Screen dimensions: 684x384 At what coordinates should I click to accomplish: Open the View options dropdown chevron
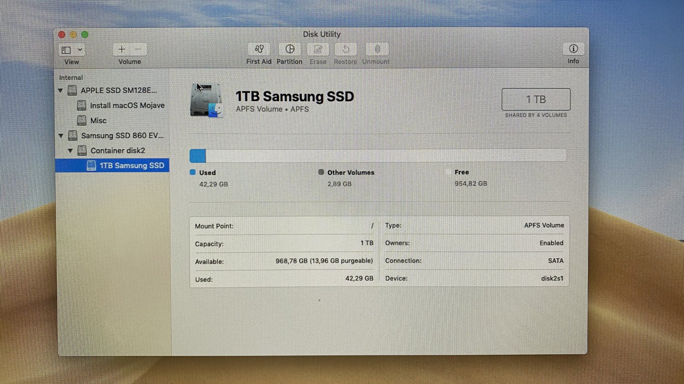[80, 50]
